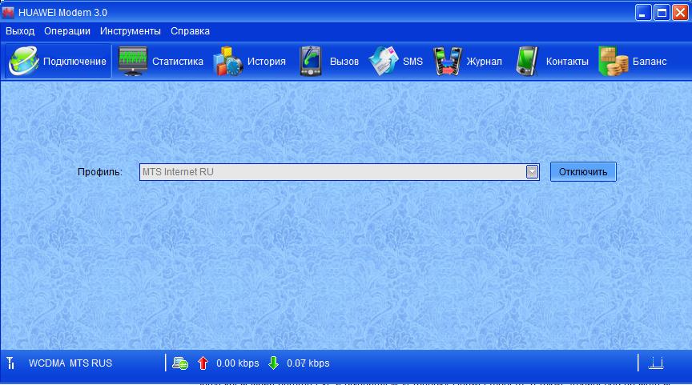Minimize the HUAWEI Modem window
This screenshot has width=692, height=385.
pos(642,12)
